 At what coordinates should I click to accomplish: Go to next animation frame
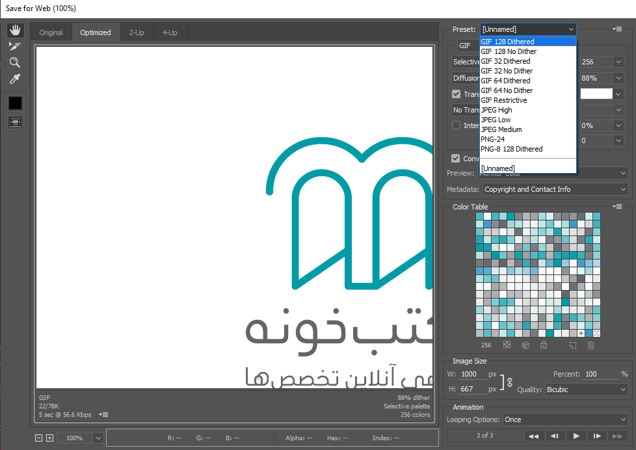(597, 436)
